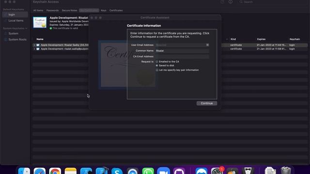Viewport: 310px width, 174px height.
Task: Switch to the Certificates tab
Action: pyautogui.click(x=116, y=11)
